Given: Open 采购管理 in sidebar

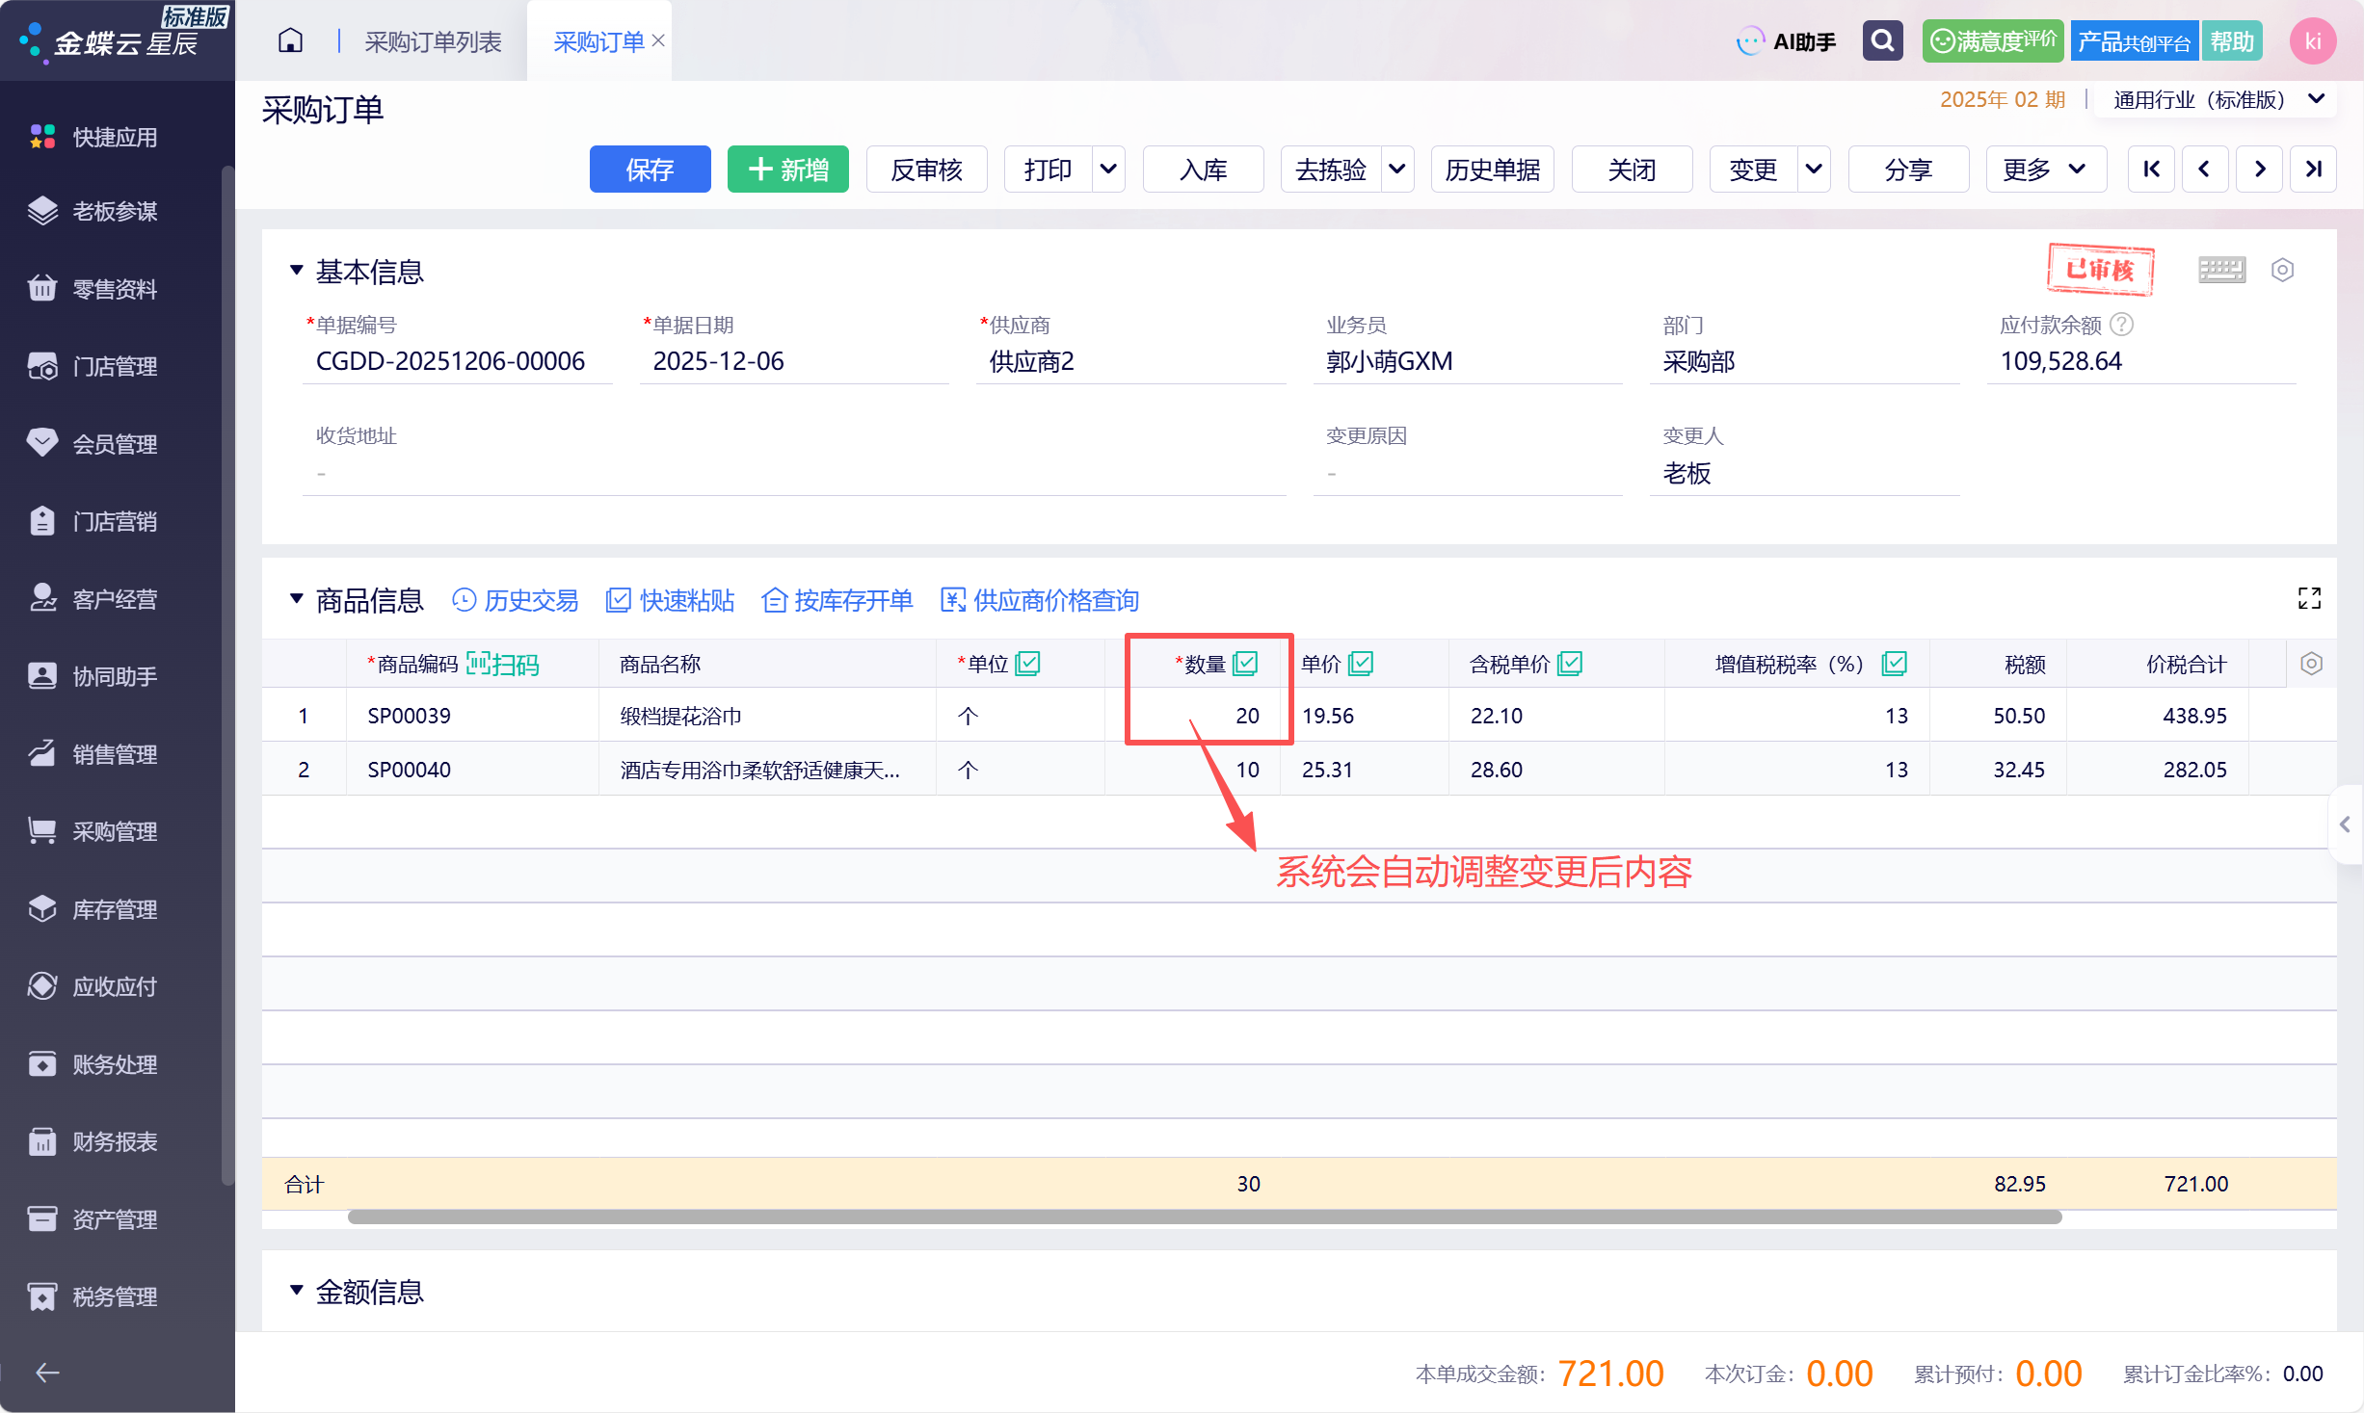Looking at the screenshot, I should pos(114,831).
